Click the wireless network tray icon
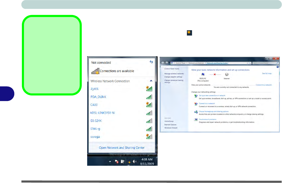The width and height of the screenshot is (282, 183). [129, 162]
